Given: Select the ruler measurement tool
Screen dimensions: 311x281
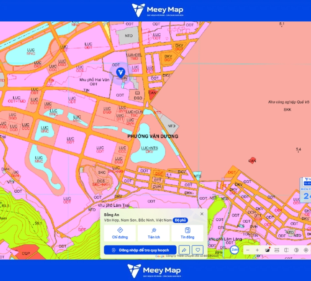Looking at the screenshot, I should point(277,250).
